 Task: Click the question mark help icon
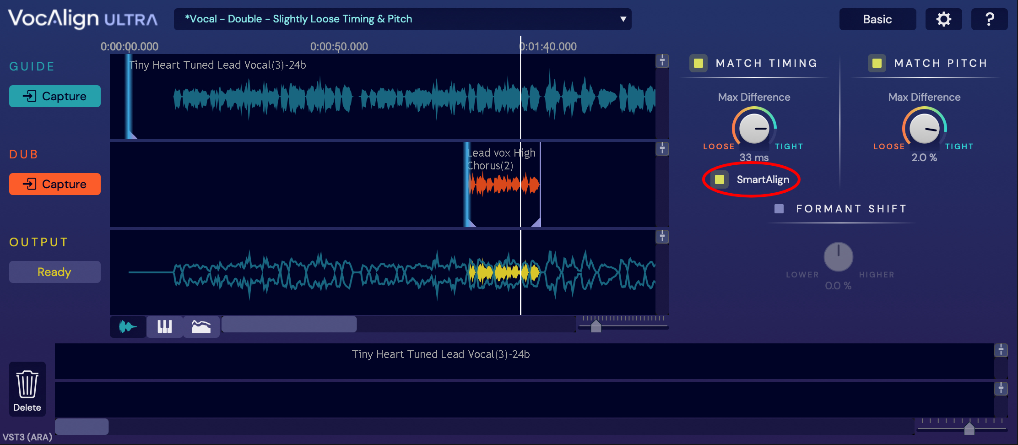pos(989,19)
